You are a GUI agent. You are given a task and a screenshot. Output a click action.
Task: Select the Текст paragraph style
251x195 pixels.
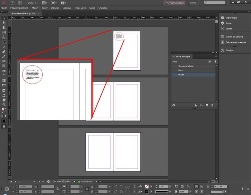click(x=180, y=70)
